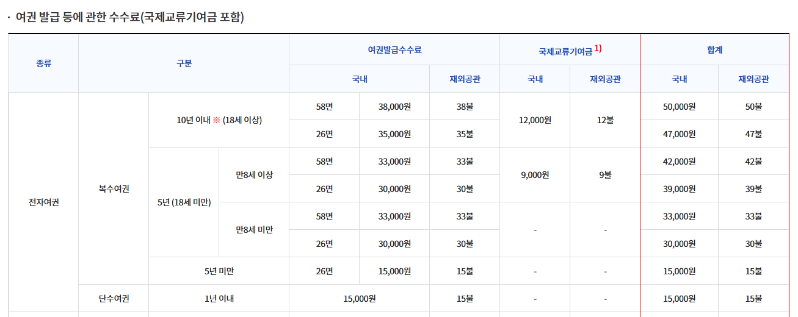Select the 38불 overseas fee
This screenshot has height=317, width=798.
point(465,106)
